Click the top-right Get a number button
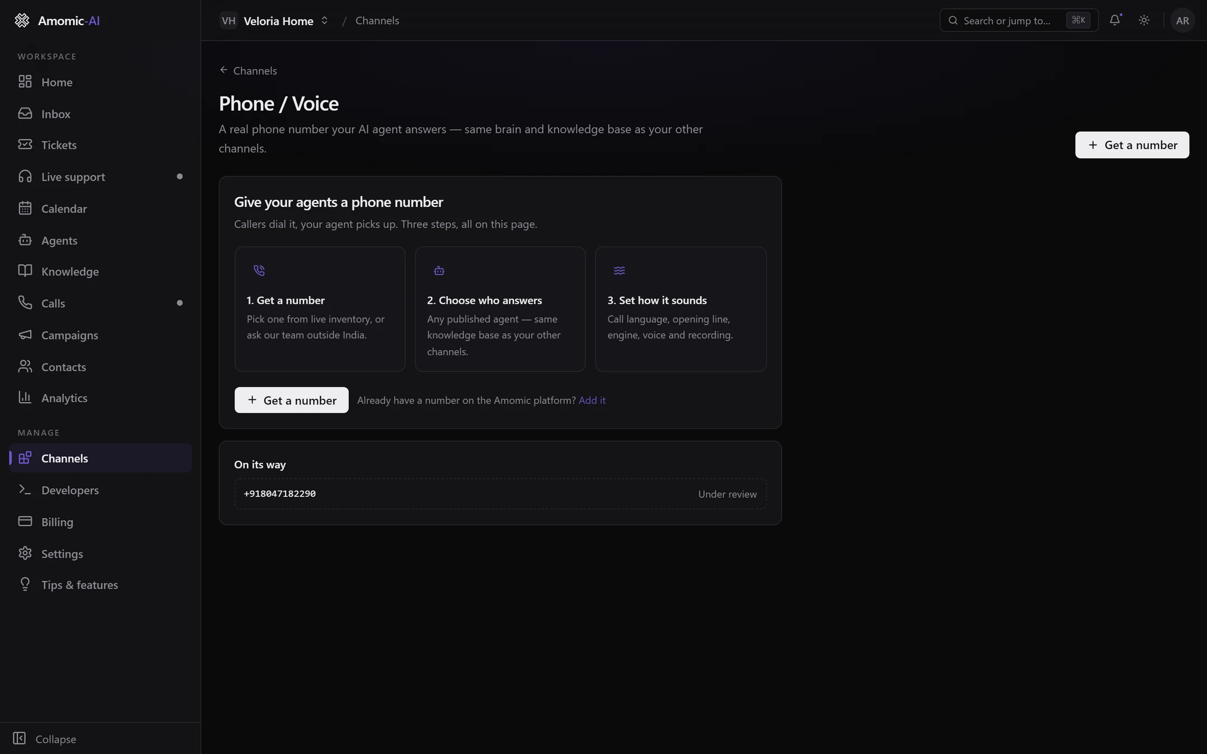 [1132, 145]
